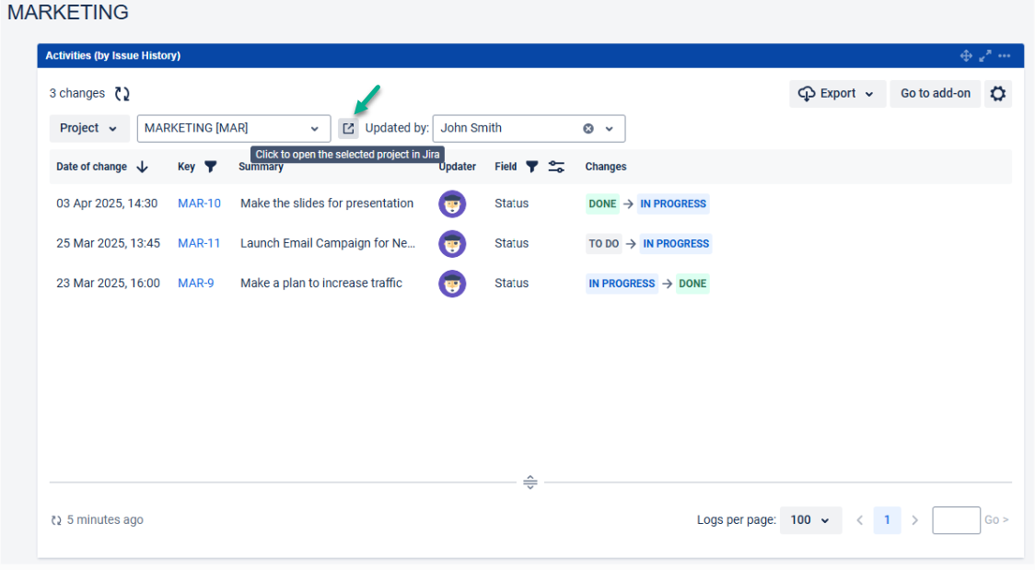Clear John Smith from Updated by filter
The width and height of the screenshot is (1035, 570).
588,128
